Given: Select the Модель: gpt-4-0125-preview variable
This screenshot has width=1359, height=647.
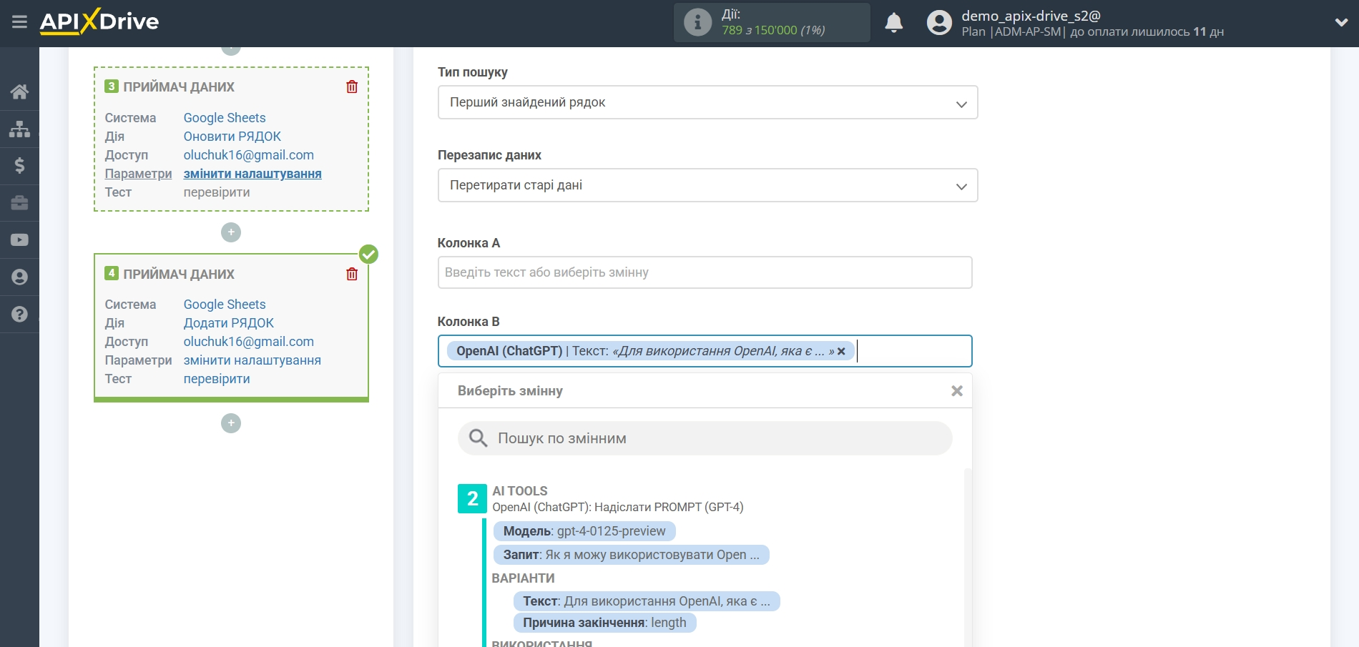Looking at the screenshot, I should tap(584, 531).
